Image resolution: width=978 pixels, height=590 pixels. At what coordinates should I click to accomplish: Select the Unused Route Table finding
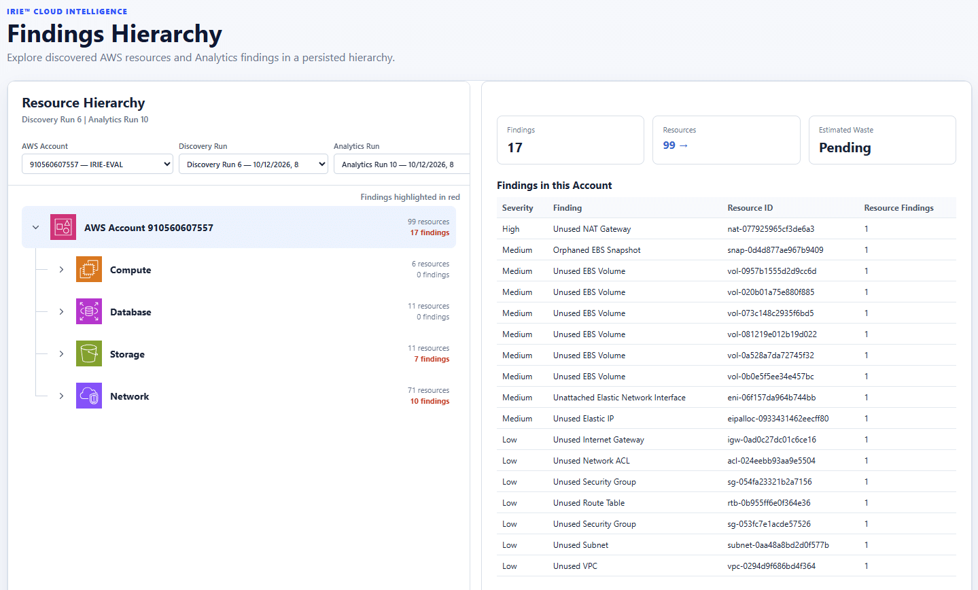coord(726,503)
